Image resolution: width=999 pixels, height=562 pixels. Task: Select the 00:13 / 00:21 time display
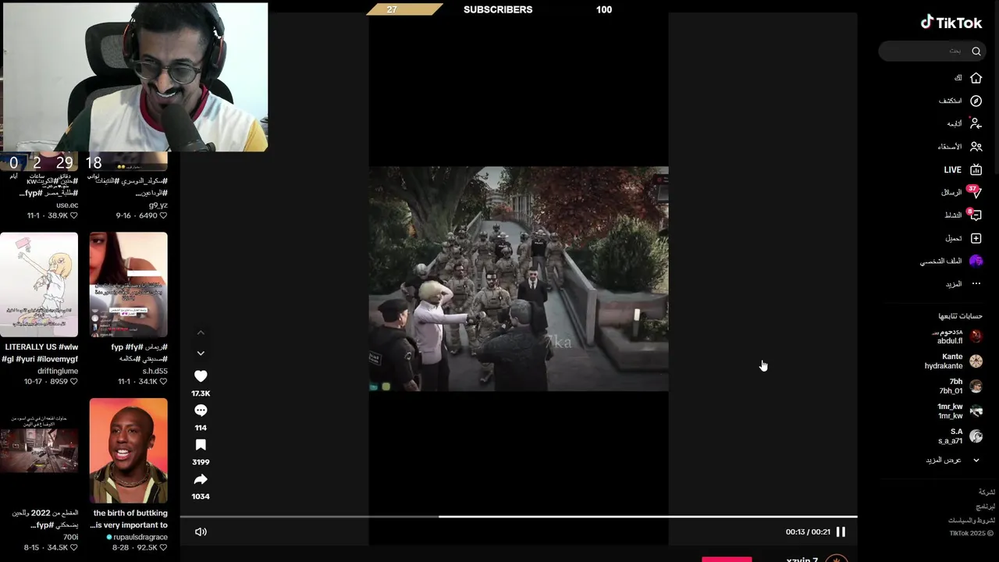pyautogui.click(x=808, y=532)
